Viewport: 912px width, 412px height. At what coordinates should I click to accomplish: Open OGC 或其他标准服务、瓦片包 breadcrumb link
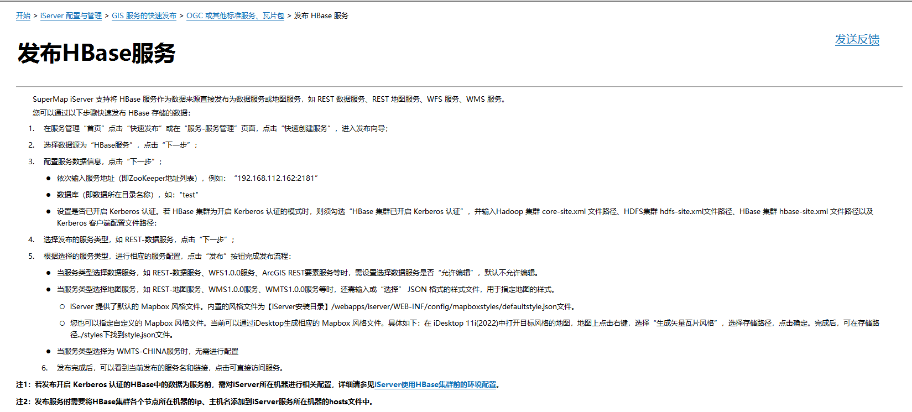(x=235, y=15)
